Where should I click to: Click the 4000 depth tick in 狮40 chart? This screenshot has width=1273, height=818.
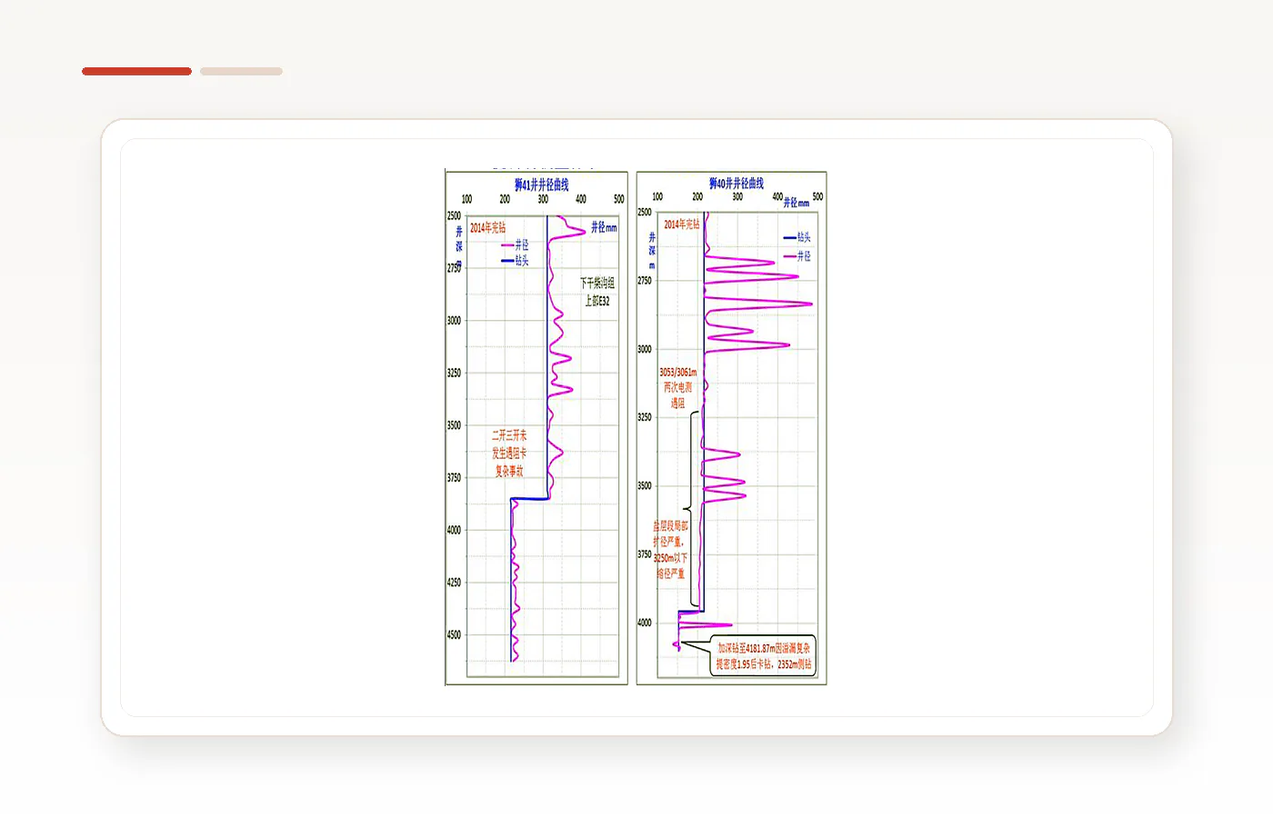click(644, 623)
